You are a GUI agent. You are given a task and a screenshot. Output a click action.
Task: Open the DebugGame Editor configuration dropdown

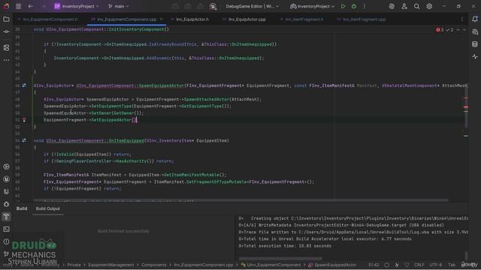pyautogui.click(x=253, y=6)
